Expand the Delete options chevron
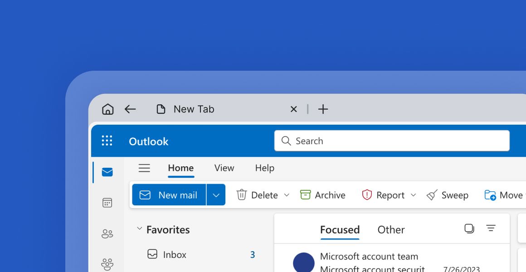 287,195
